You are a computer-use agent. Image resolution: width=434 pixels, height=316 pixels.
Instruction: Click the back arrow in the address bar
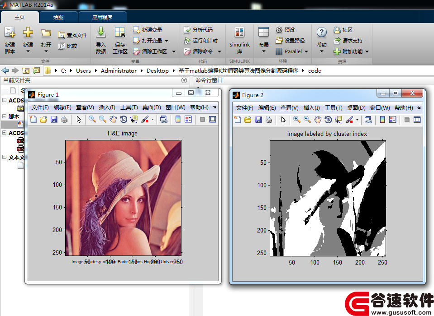[5, 71]
